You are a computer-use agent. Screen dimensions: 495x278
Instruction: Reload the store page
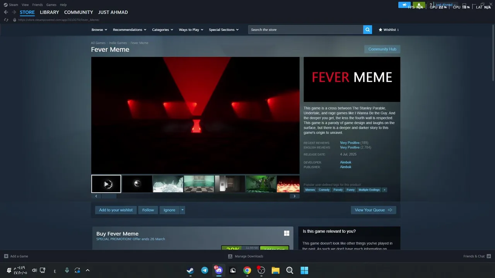(x=6, y=20)
